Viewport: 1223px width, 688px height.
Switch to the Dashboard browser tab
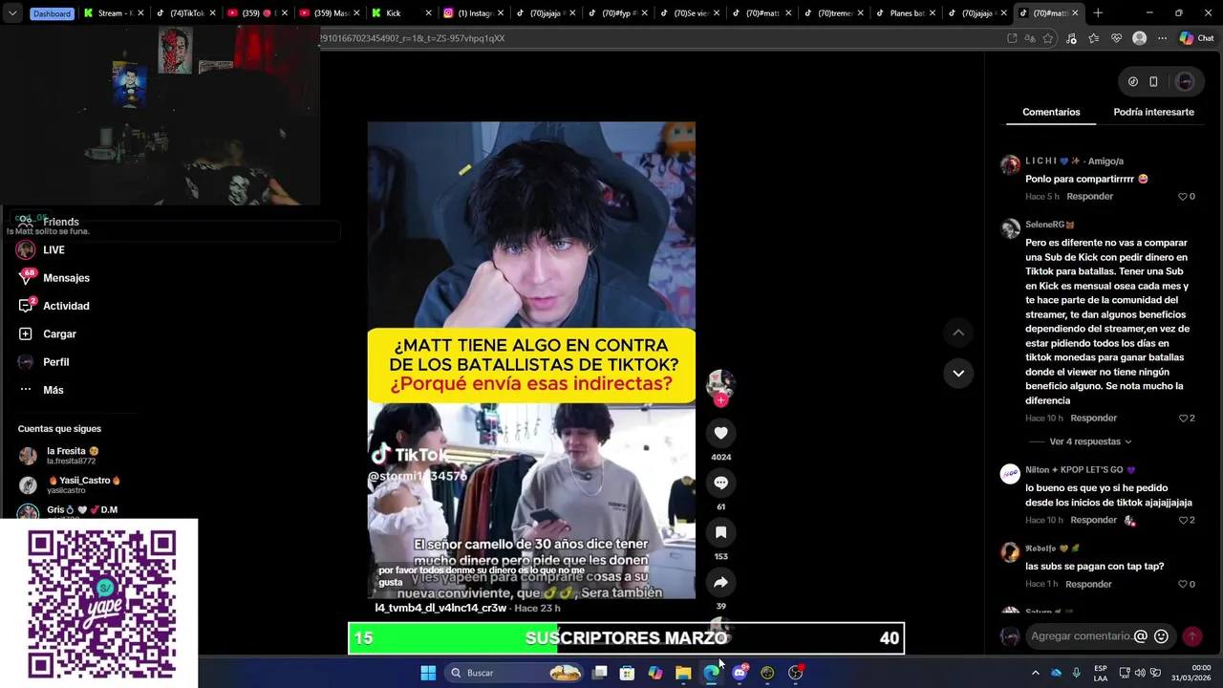52,13
